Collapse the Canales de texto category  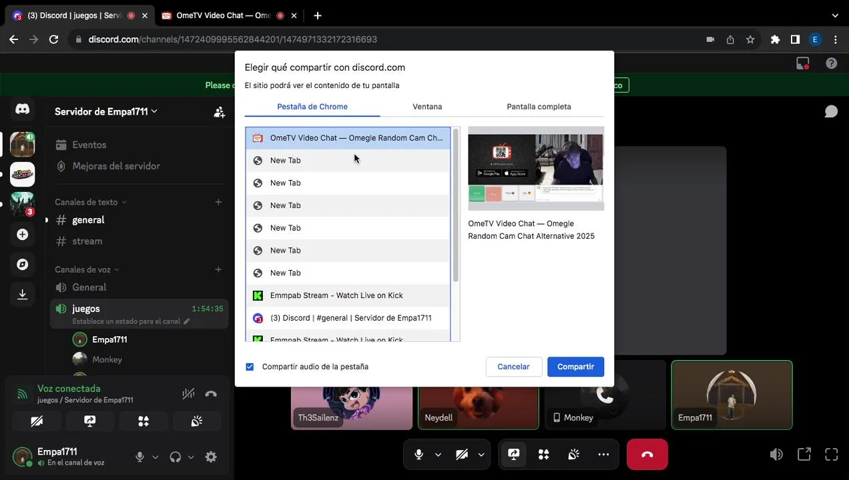click(91, 202)
